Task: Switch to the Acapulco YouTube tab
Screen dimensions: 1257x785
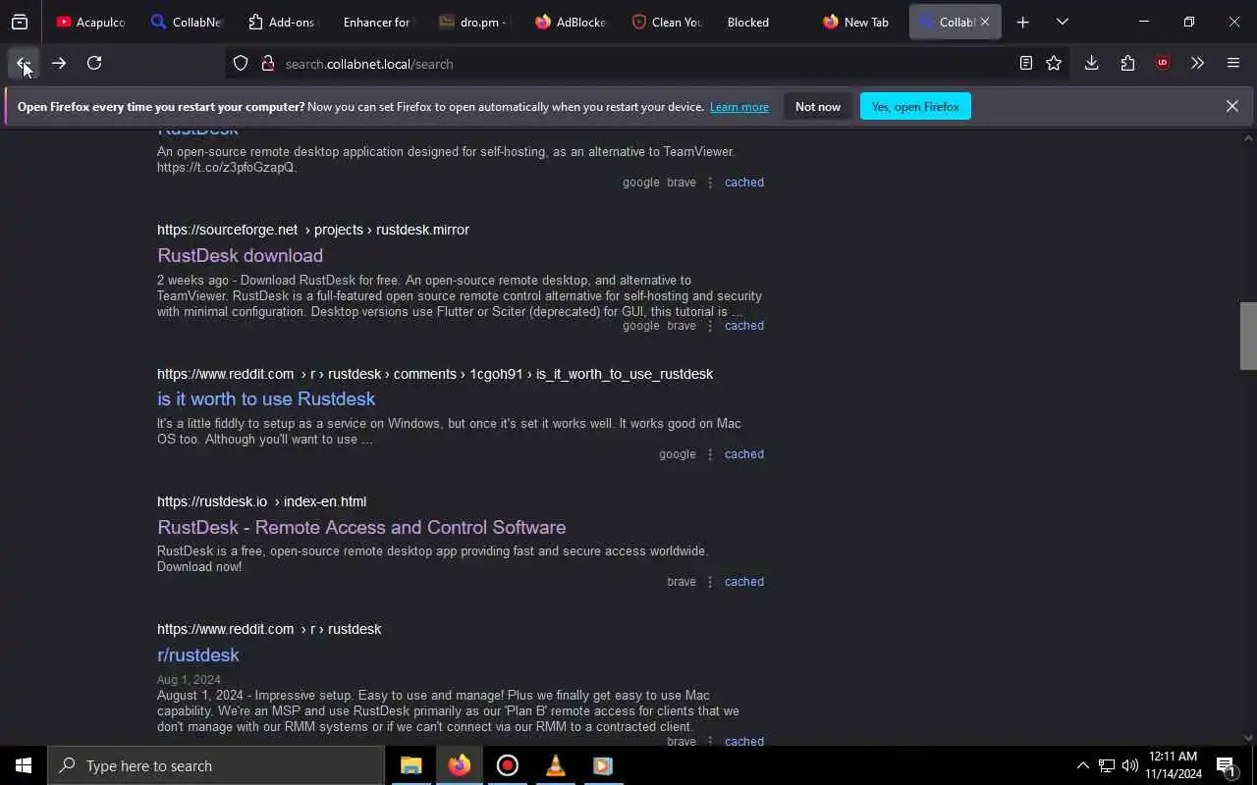Action: [90, 22]
